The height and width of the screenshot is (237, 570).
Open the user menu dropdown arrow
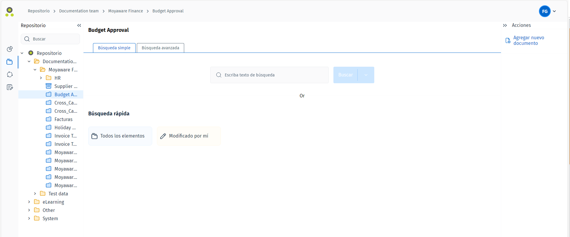(554, 11)
